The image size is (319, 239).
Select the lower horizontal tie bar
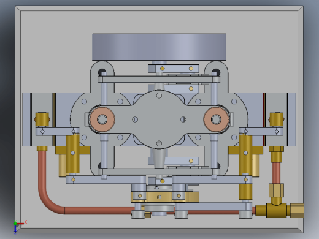click(x=159, y=172)
